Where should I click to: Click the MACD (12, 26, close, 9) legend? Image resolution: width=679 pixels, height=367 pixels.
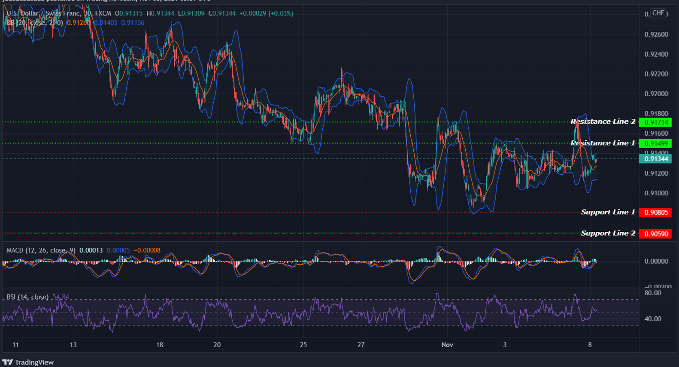click(x=41, y=250)
